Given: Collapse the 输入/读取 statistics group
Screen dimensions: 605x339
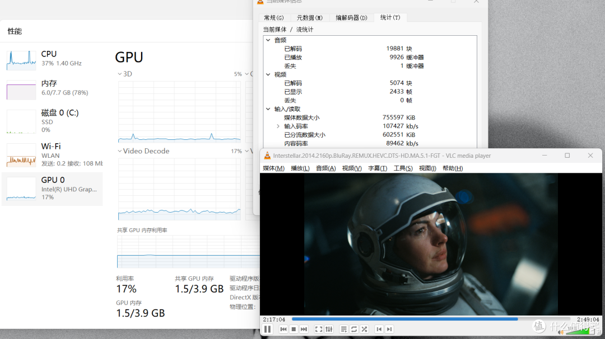Looking at the screenshot, I should tap(268, 109).
